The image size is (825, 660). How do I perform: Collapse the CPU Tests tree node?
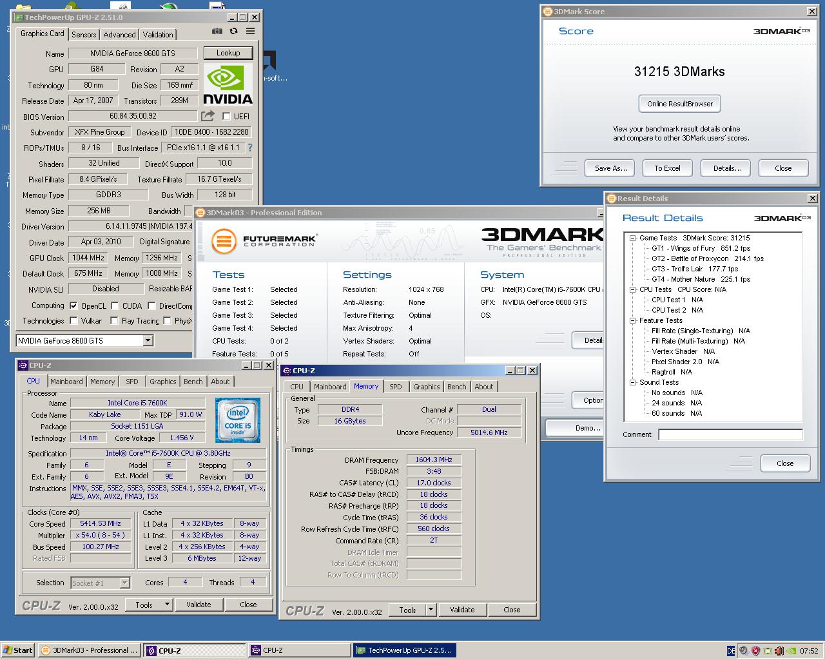pos(632,289)
